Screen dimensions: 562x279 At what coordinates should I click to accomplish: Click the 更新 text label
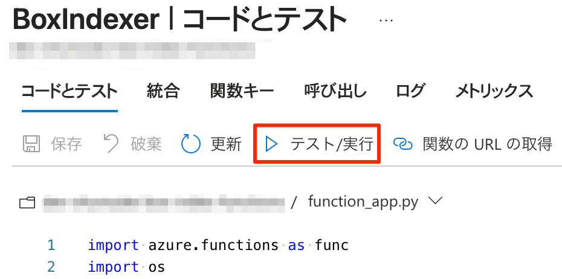tap(226, 144)
